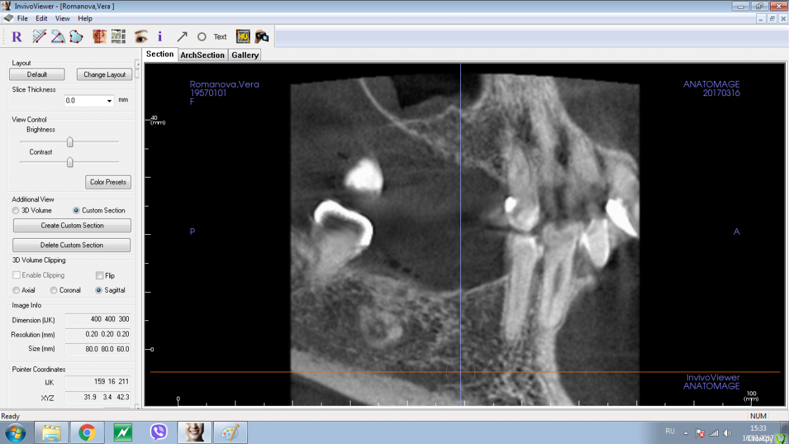
Task: Open the Slice Thickness dropdown
Action: coord(109,101)
